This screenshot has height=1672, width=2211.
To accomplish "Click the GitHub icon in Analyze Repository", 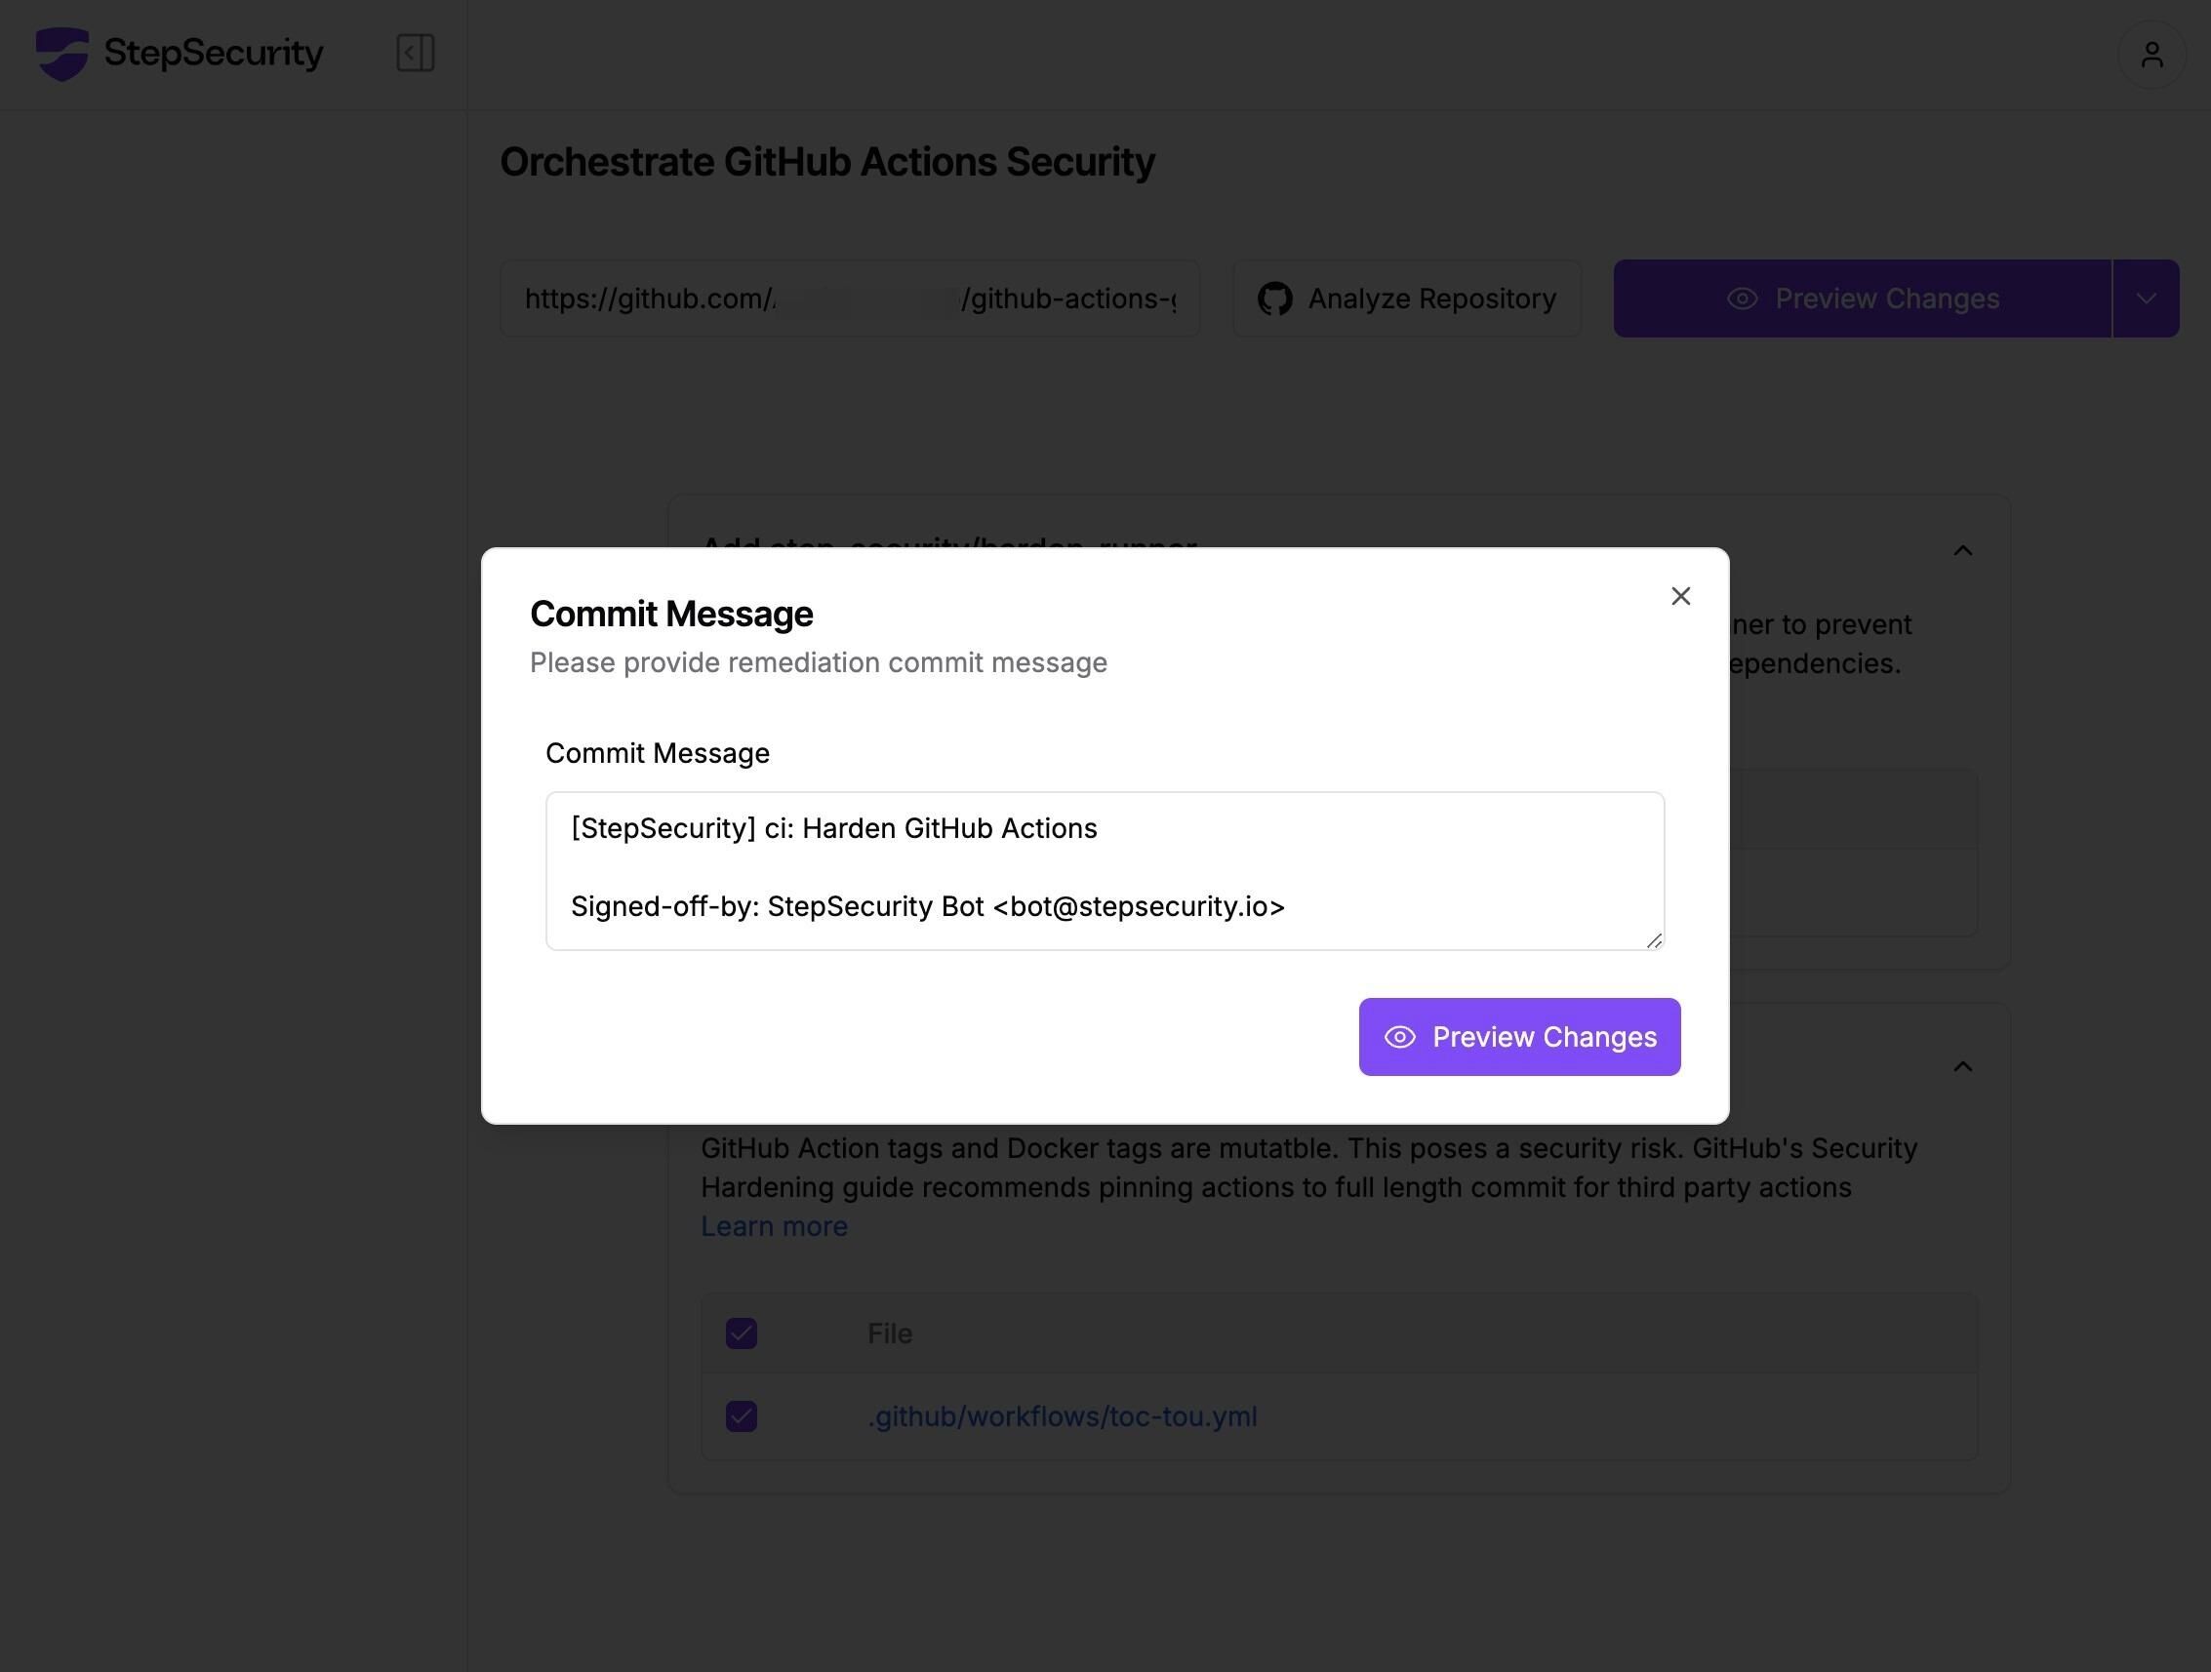I will click(1274, 299).
